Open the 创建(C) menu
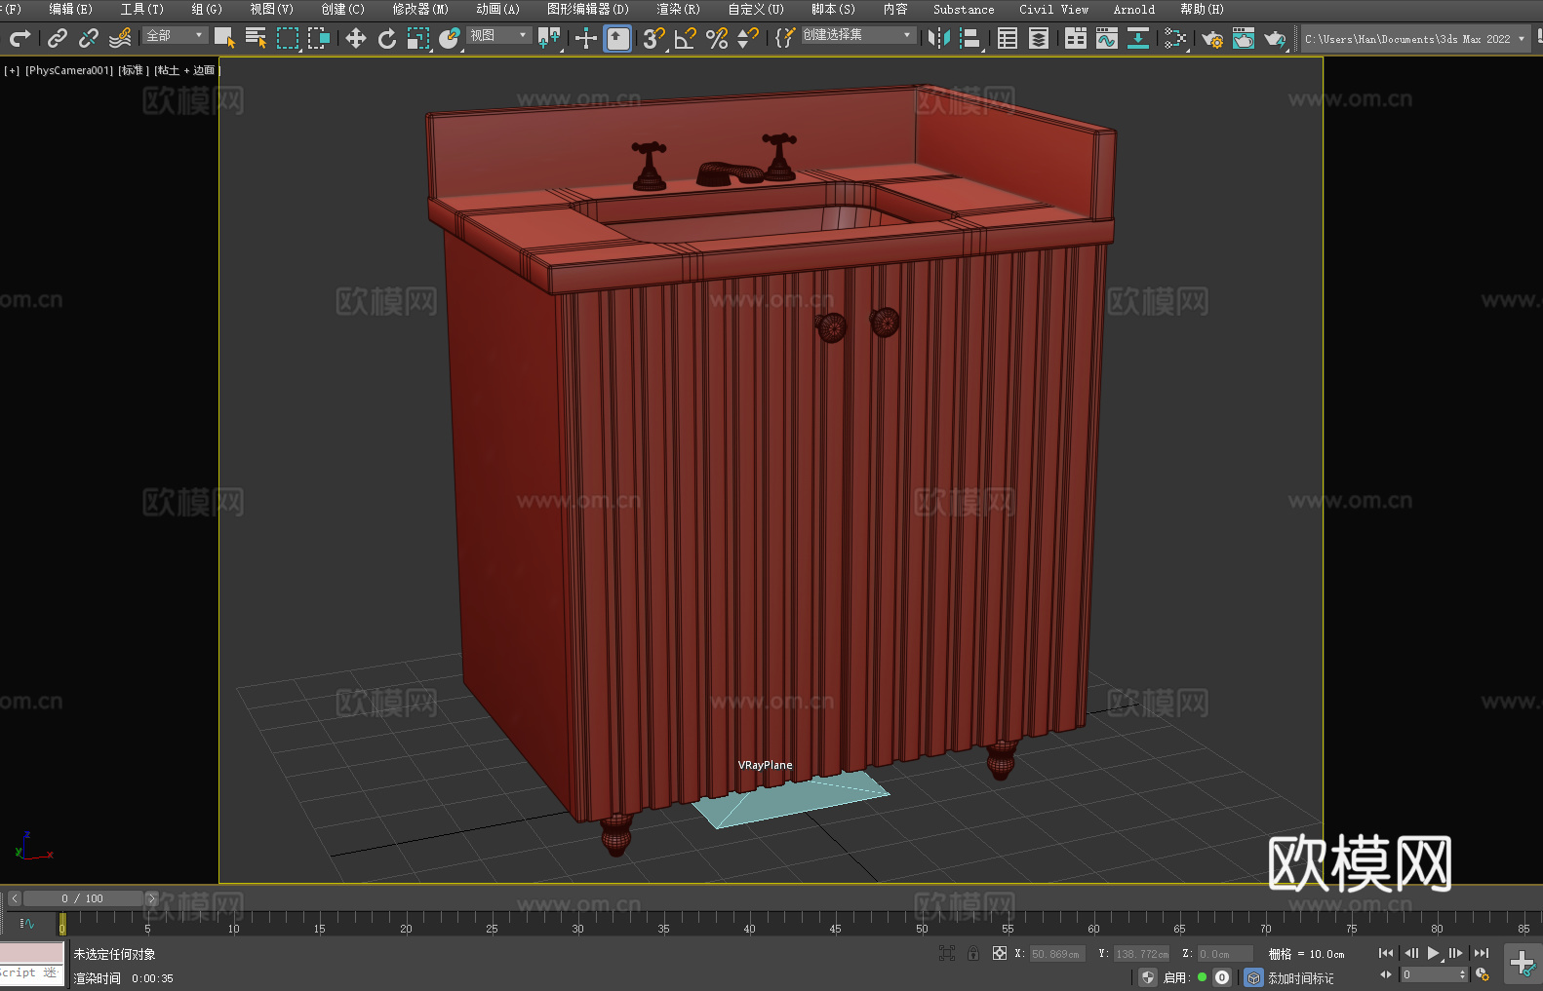Image resolution: width=1543 pixels, height=991 pixels. [342, 9]
